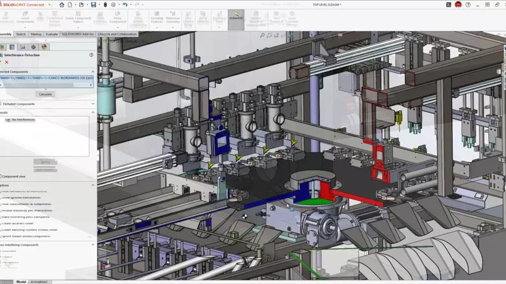Collapse the Selected Components section

tap(92, 72)
